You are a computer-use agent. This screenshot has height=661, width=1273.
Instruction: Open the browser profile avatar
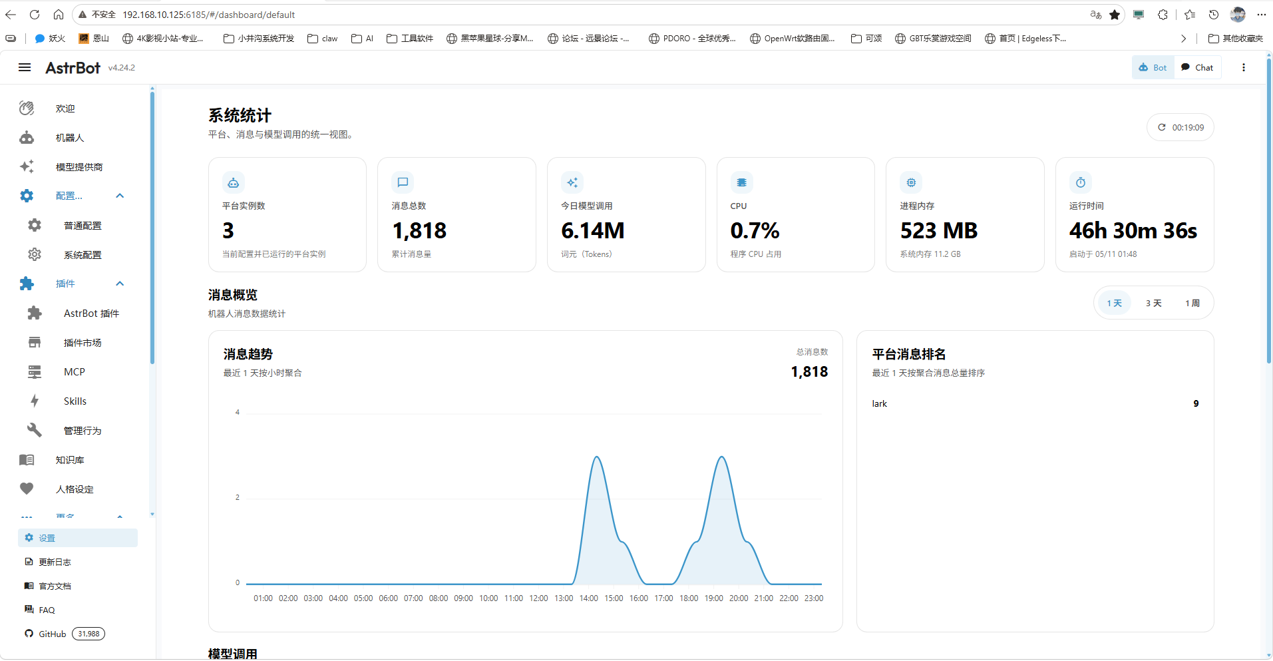pos(1237,15)
